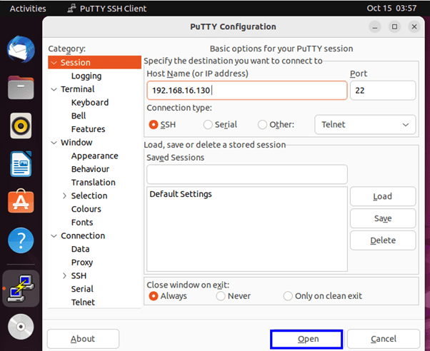430x351 pixels.
Task: Choose Always close window on exit
Action: pyautogui.click(x=154, y=296)
